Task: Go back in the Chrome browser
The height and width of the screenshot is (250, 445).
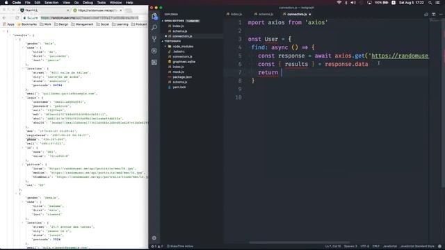Action: 4,18
